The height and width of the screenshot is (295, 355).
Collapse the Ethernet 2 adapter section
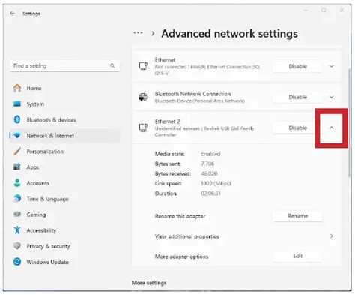tap(331, 128)
